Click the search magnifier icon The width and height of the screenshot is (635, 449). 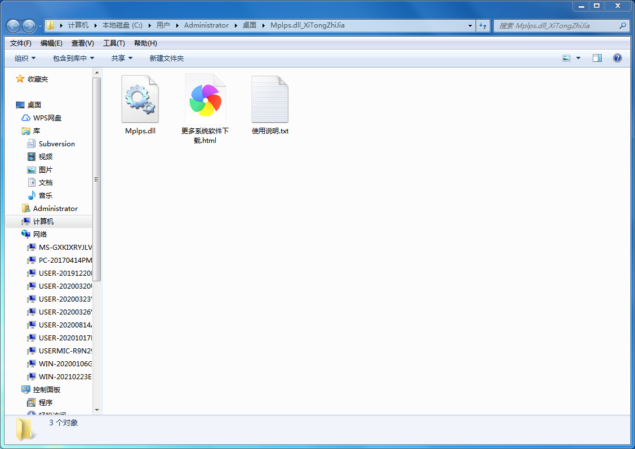click(x=623, y=25)
